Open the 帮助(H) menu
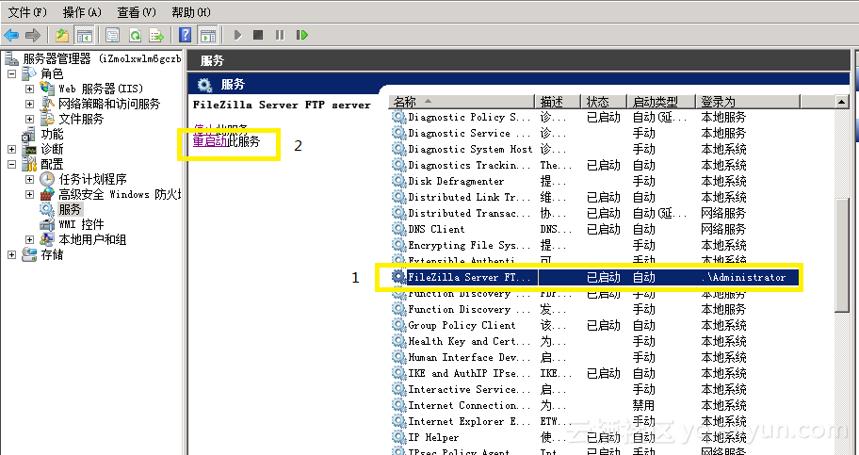Screen dimensions: 859x455 coord(191,12)
